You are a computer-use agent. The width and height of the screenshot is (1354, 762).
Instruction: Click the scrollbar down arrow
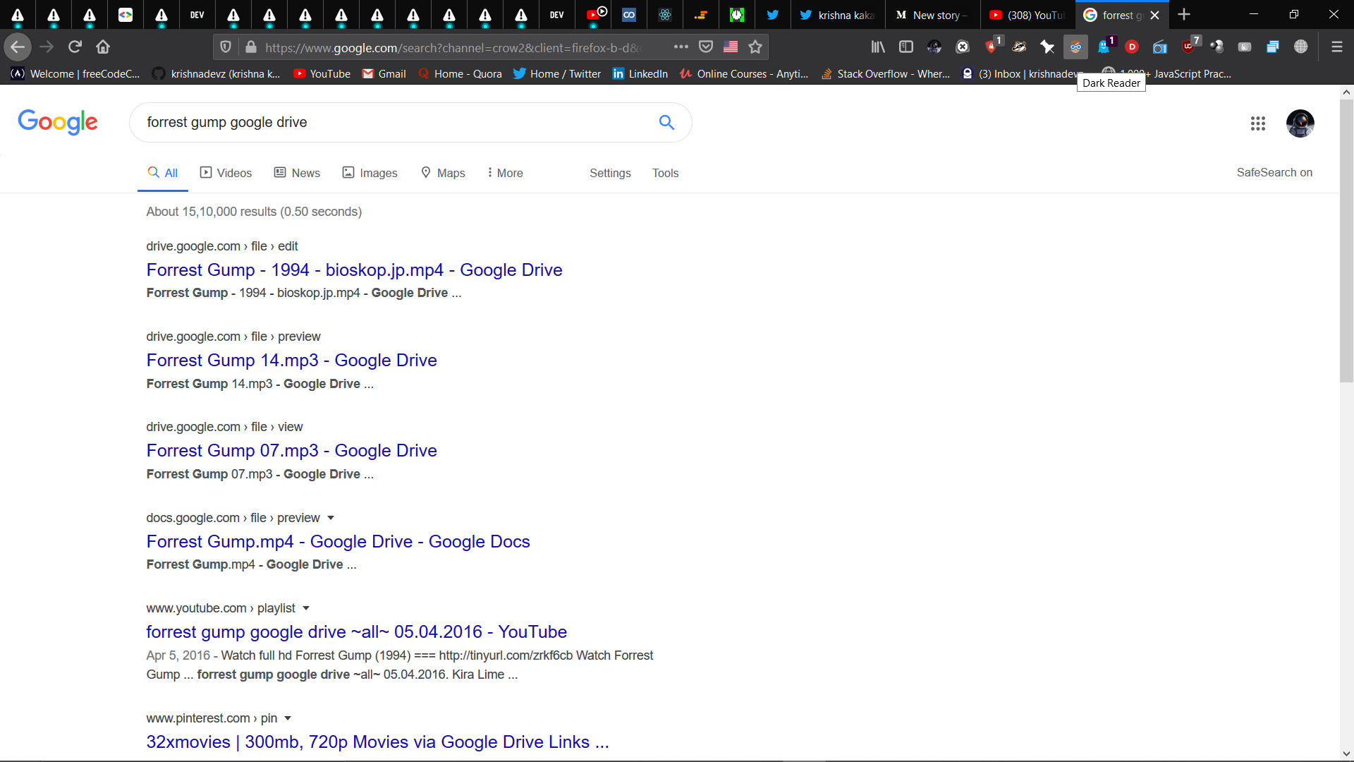pos(1346,754)
